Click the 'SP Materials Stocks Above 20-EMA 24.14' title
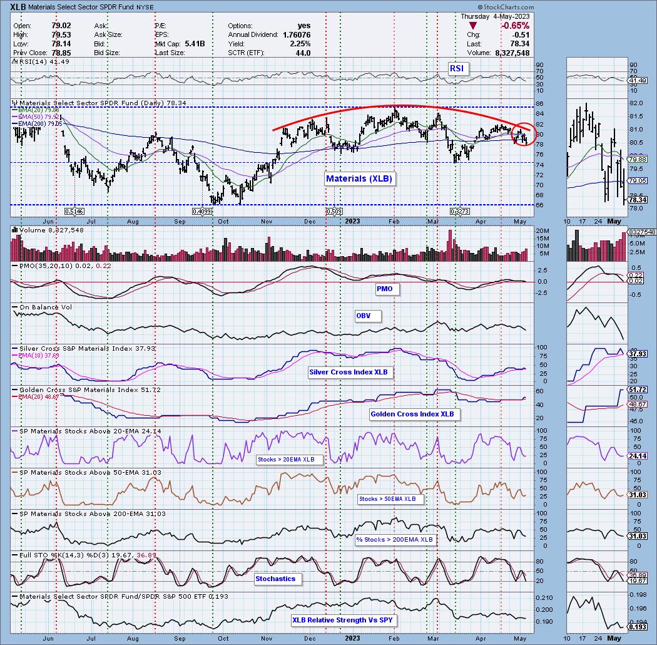Image resolution: width=657 pixels, height=645 pixels. (x=87, y=431)
